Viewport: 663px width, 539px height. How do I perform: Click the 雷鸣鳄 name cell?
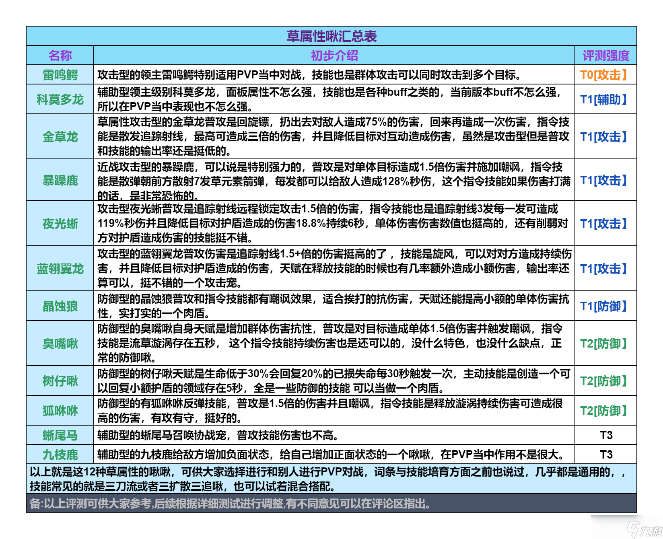tap(60, 75)
